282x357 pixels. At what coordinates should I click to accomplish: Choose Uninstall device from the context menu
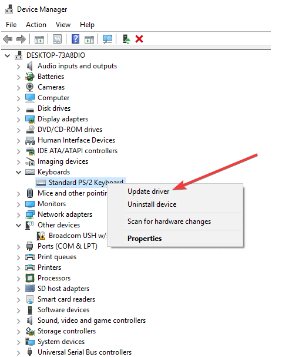tap(152, 204)
